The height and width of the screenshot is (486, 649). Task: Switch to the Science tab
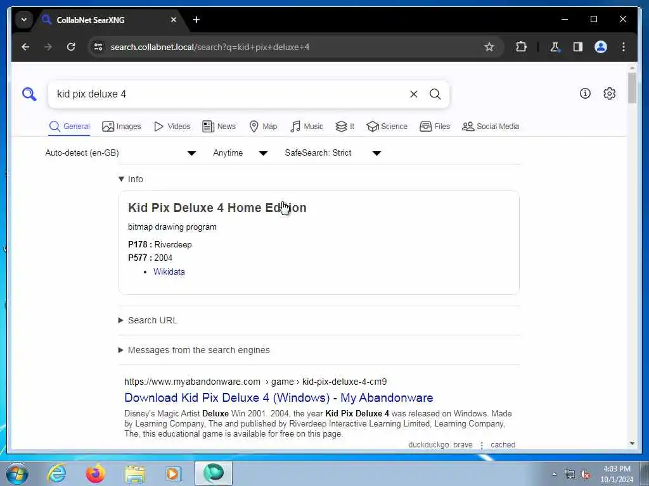point(387,127)
